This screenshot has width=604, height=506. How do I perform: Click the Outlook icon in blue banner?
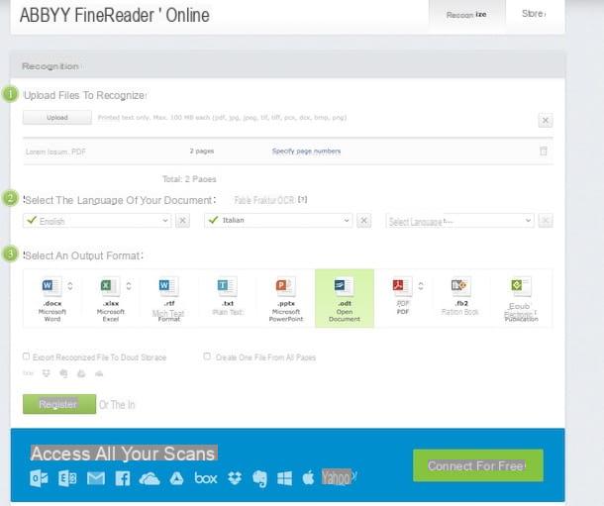coord(39,478)
